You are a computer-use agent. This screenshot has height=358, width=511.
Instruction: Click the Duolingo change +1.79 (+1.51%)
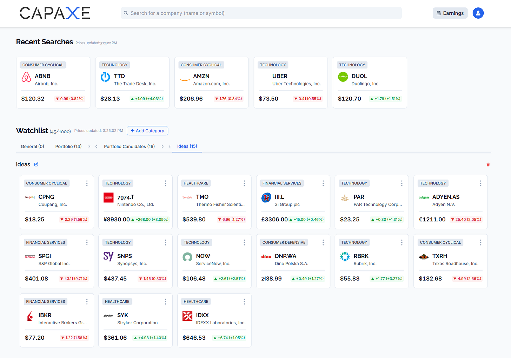(x=385, y=99)
